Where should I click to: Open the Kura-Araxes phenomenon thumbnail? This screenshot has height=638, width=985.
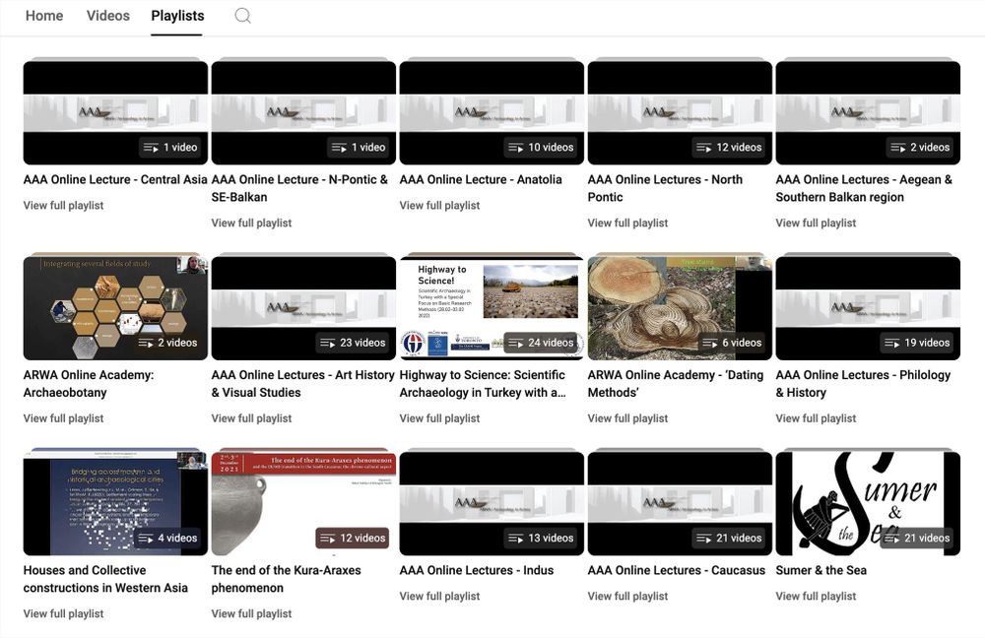[303, 503]
